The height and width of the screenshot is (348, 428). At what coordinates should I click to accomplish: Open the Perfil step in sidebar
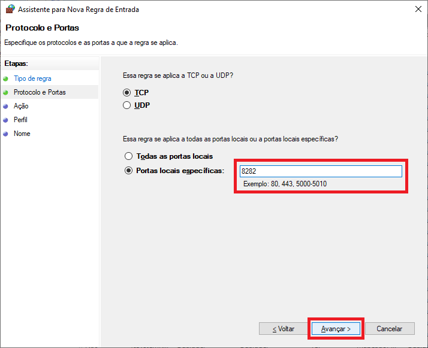[21, 120]
